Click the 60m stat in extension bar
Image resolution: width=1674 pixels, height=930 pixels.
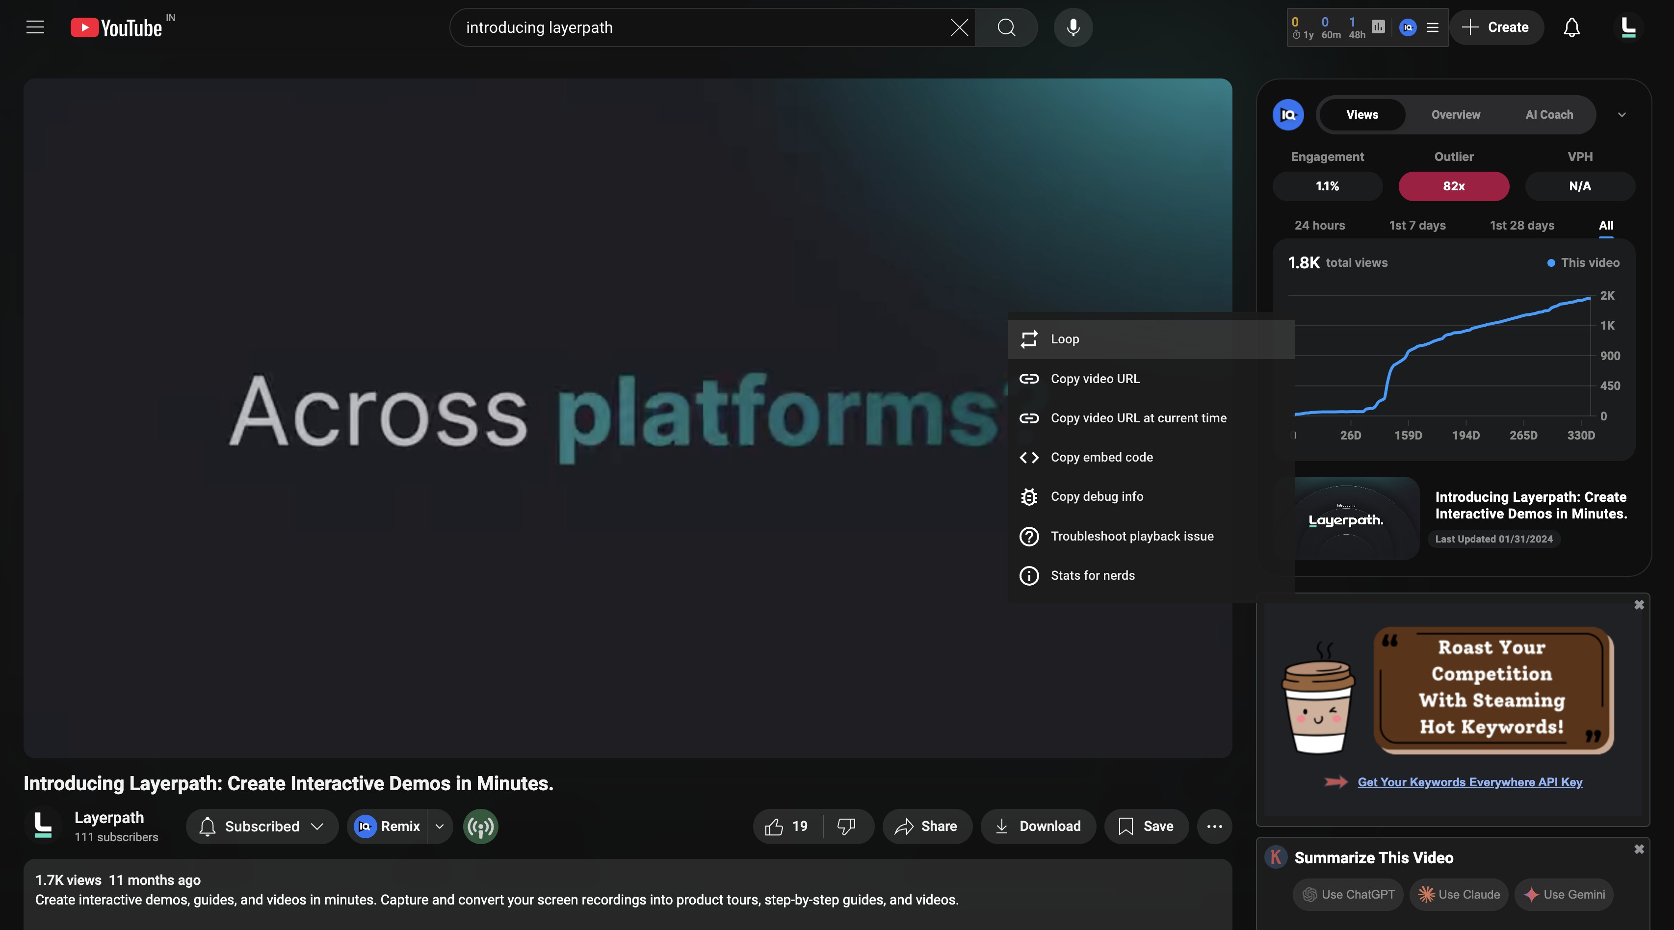(1330, 27)
